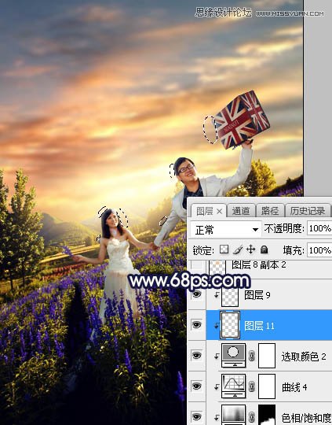Click the mask link chain on 选取颜色 2

click(x=252, y=356)
